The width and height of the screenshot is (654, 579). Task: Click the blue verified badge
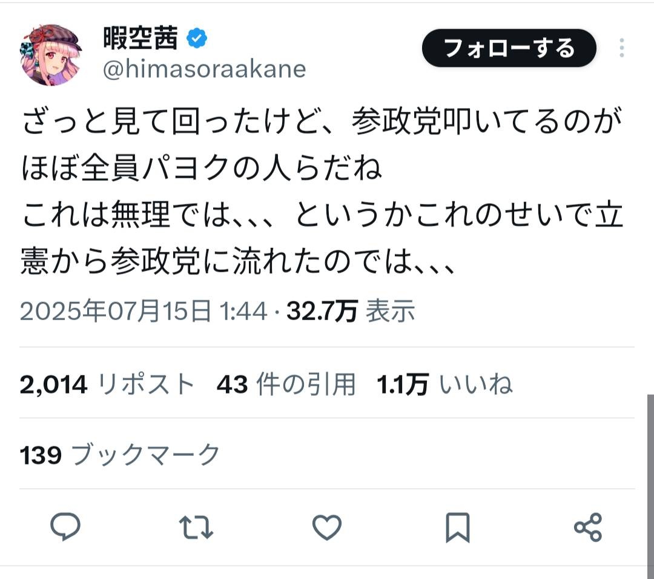coord(197,39)
